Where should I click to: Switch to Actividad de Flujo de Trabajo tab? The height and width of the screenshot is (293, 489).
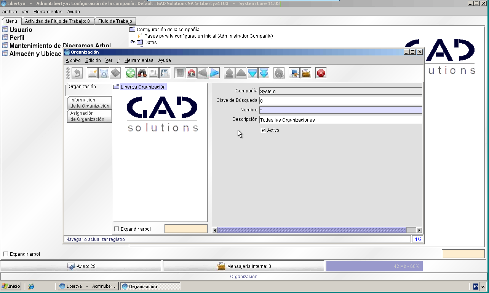click(x=58, y=21)
